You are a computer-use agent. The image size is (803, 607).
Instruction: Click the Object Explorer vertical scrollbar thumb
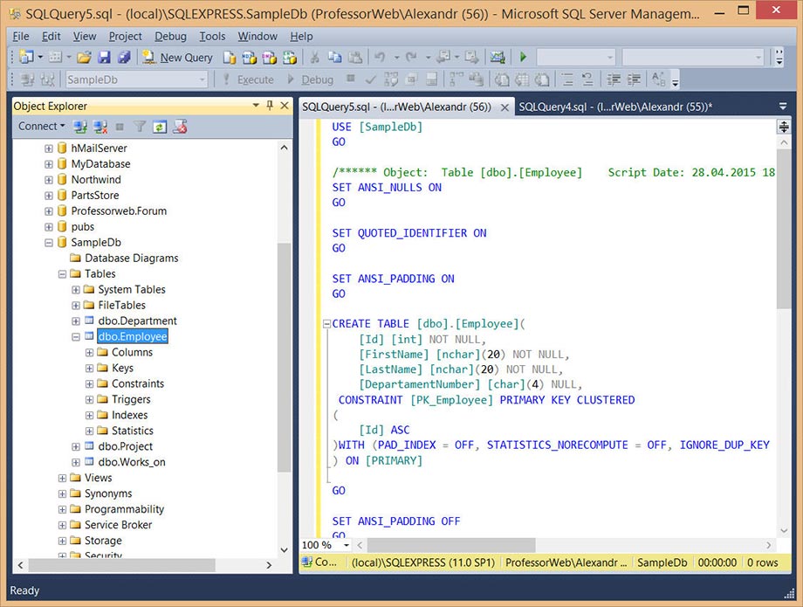pos(285,356)
